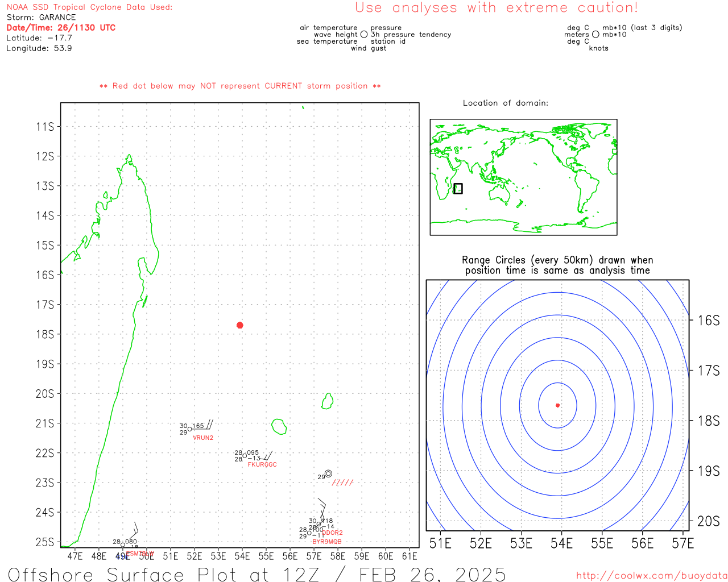728x582 pixels.
Task: Click the 'knots' unit legend label
Action: point(599,48)
